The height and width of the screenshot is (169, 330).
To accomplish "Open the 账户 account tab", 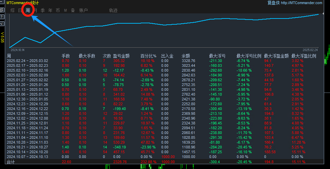I will (x=84, y=11).
